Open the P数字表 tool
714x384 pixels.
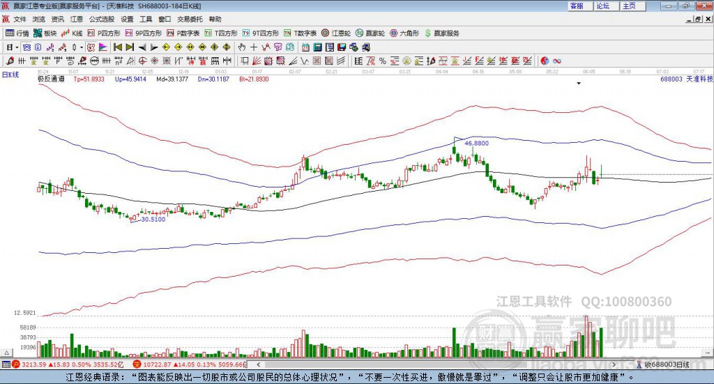click(183, 33)
